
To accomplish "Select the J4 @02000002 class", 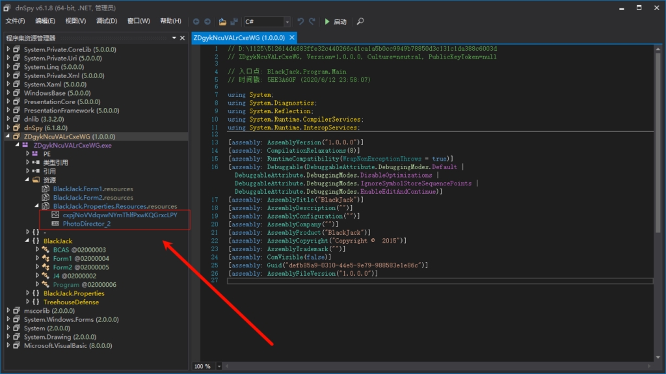I will point(75,276).
